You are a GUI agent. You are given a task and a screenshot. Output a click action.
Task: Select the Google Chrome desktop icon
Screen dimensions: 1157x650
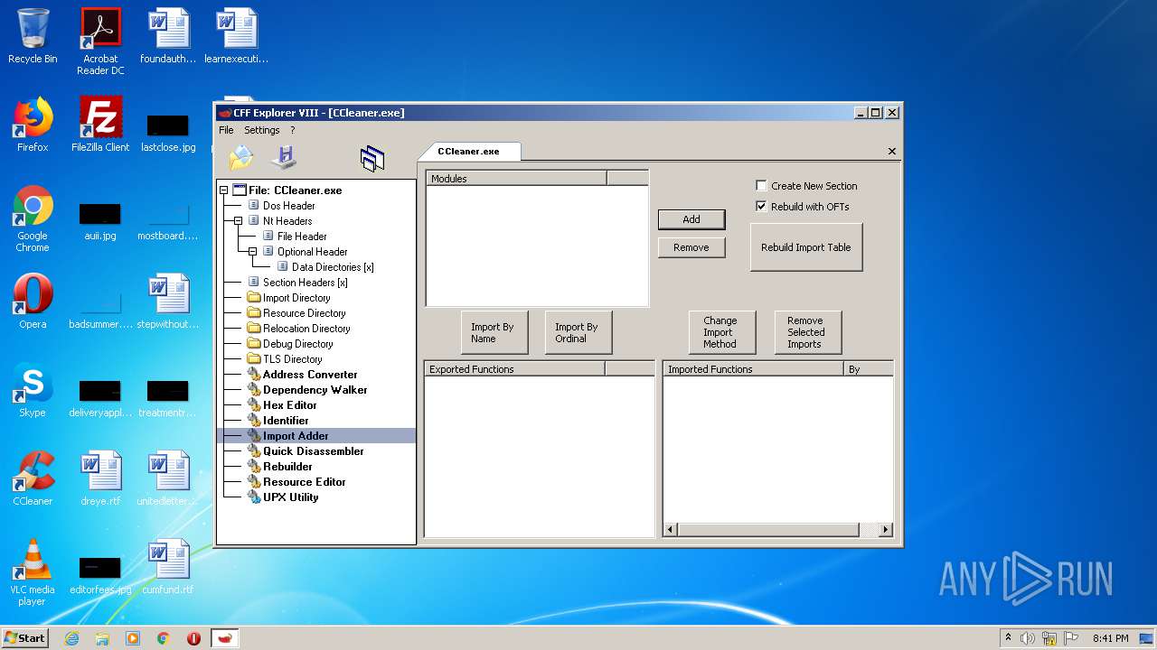point(33,219)
